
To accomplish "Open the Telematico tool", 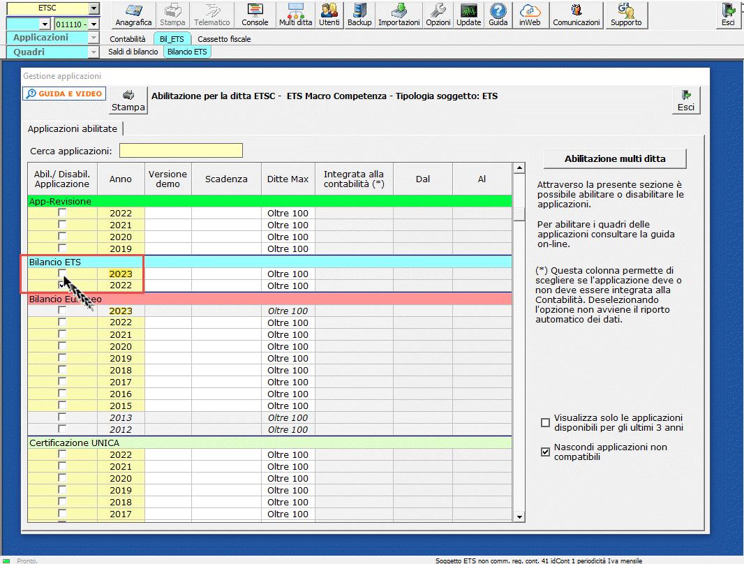I will point(211,15).
